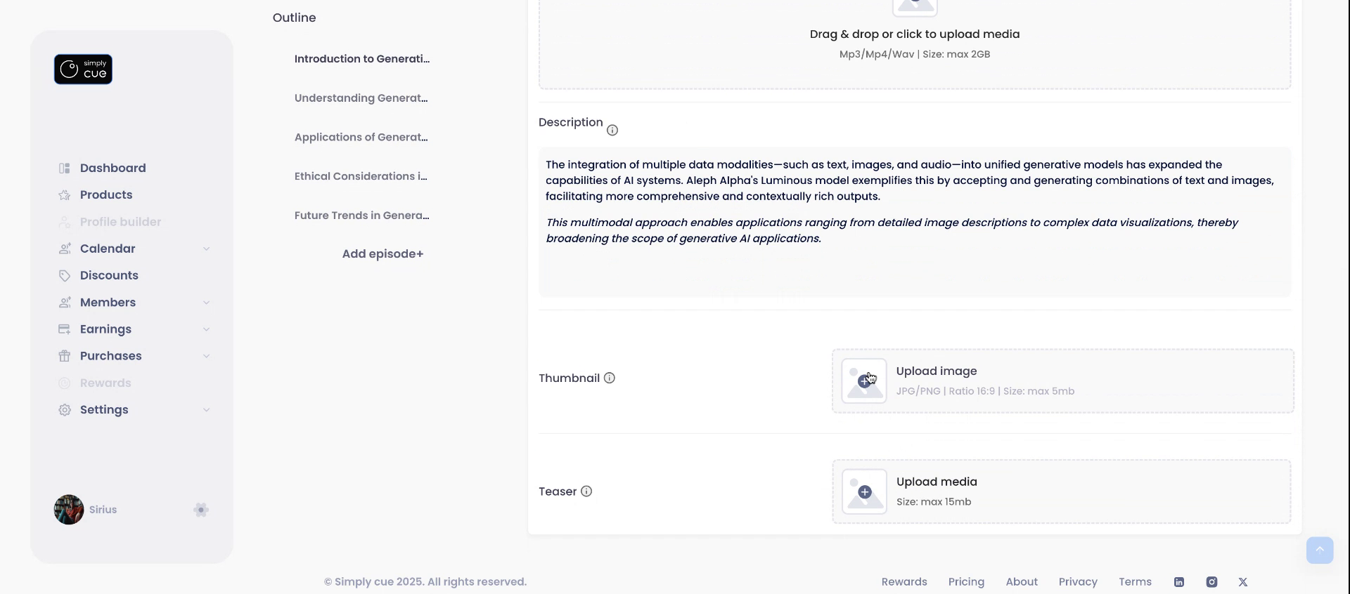Open the X social link in footer
1350x594 pixels.
click(1243, 582)
